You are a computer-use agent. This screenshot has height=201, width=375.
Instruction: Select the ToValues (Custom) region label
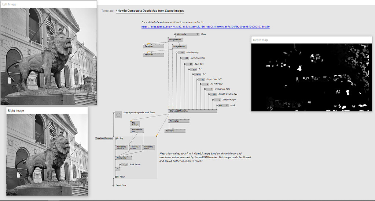[x=104, y=138]
